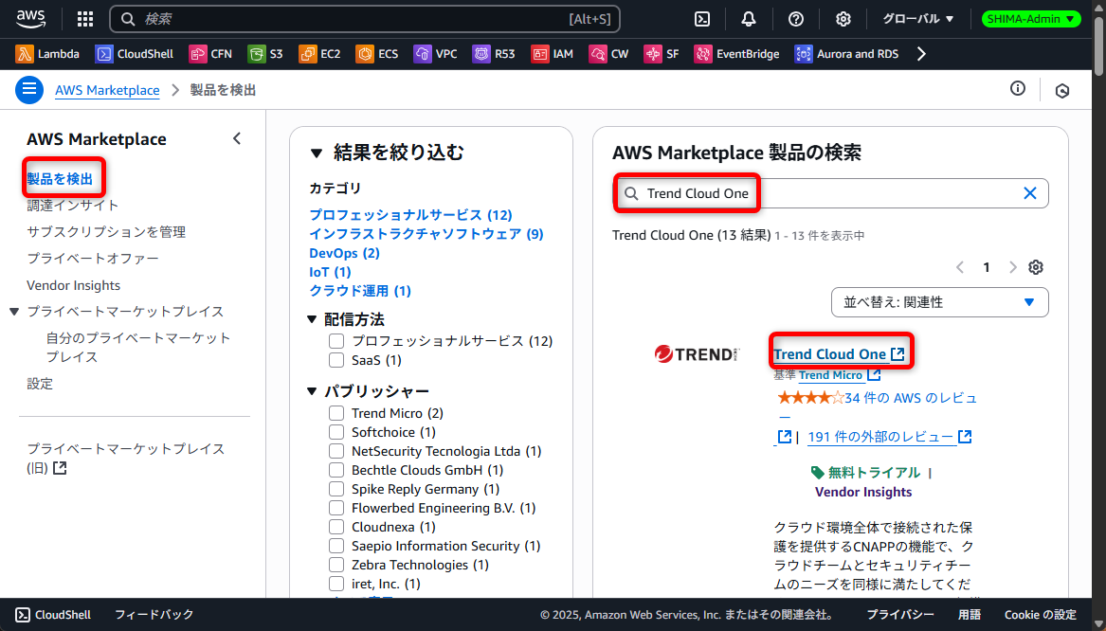The image size is (1106, 631).
Task: Open EventBridge shortcut in favorites bar
Action: click(736, 54)
